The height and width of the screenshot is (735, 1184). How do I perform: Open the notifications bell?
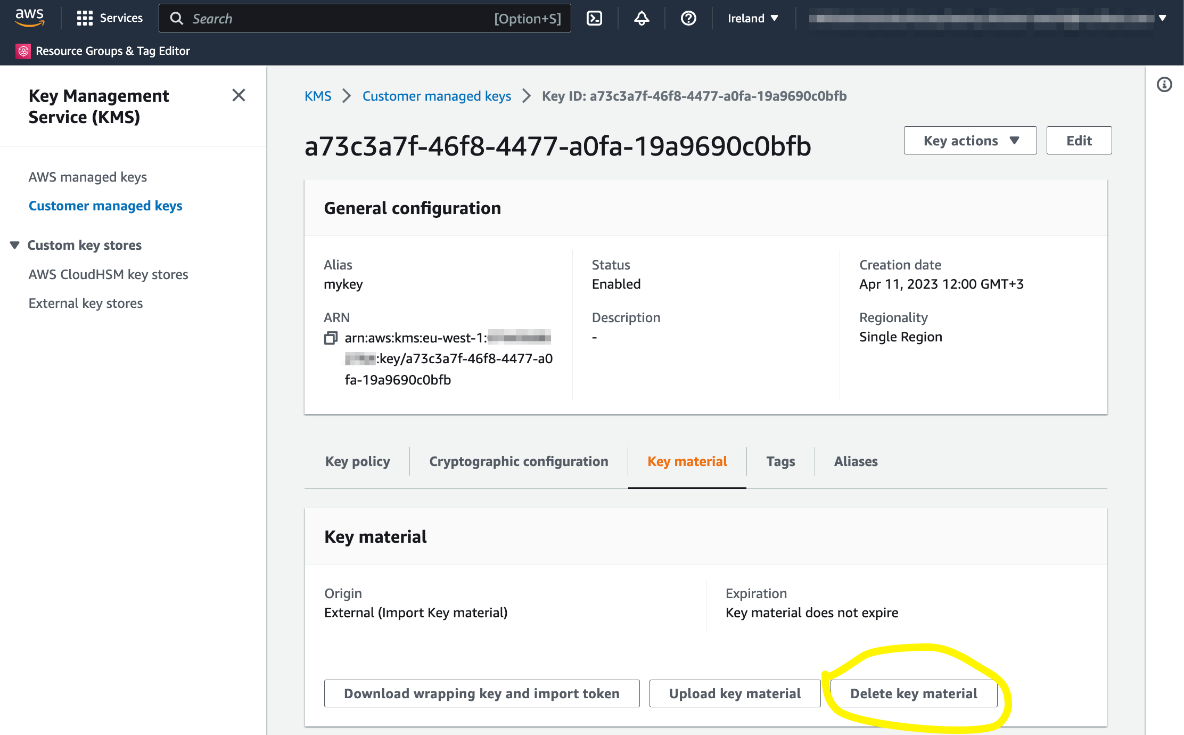[642, 18]
